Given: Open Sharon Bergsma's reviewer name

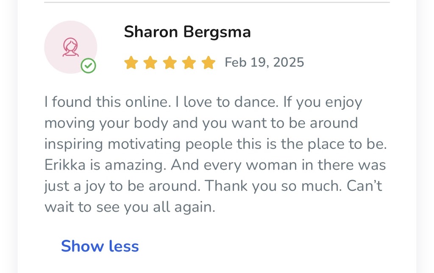Looking at the screenshot, I should pyautogui.click(x=187, y=32).
